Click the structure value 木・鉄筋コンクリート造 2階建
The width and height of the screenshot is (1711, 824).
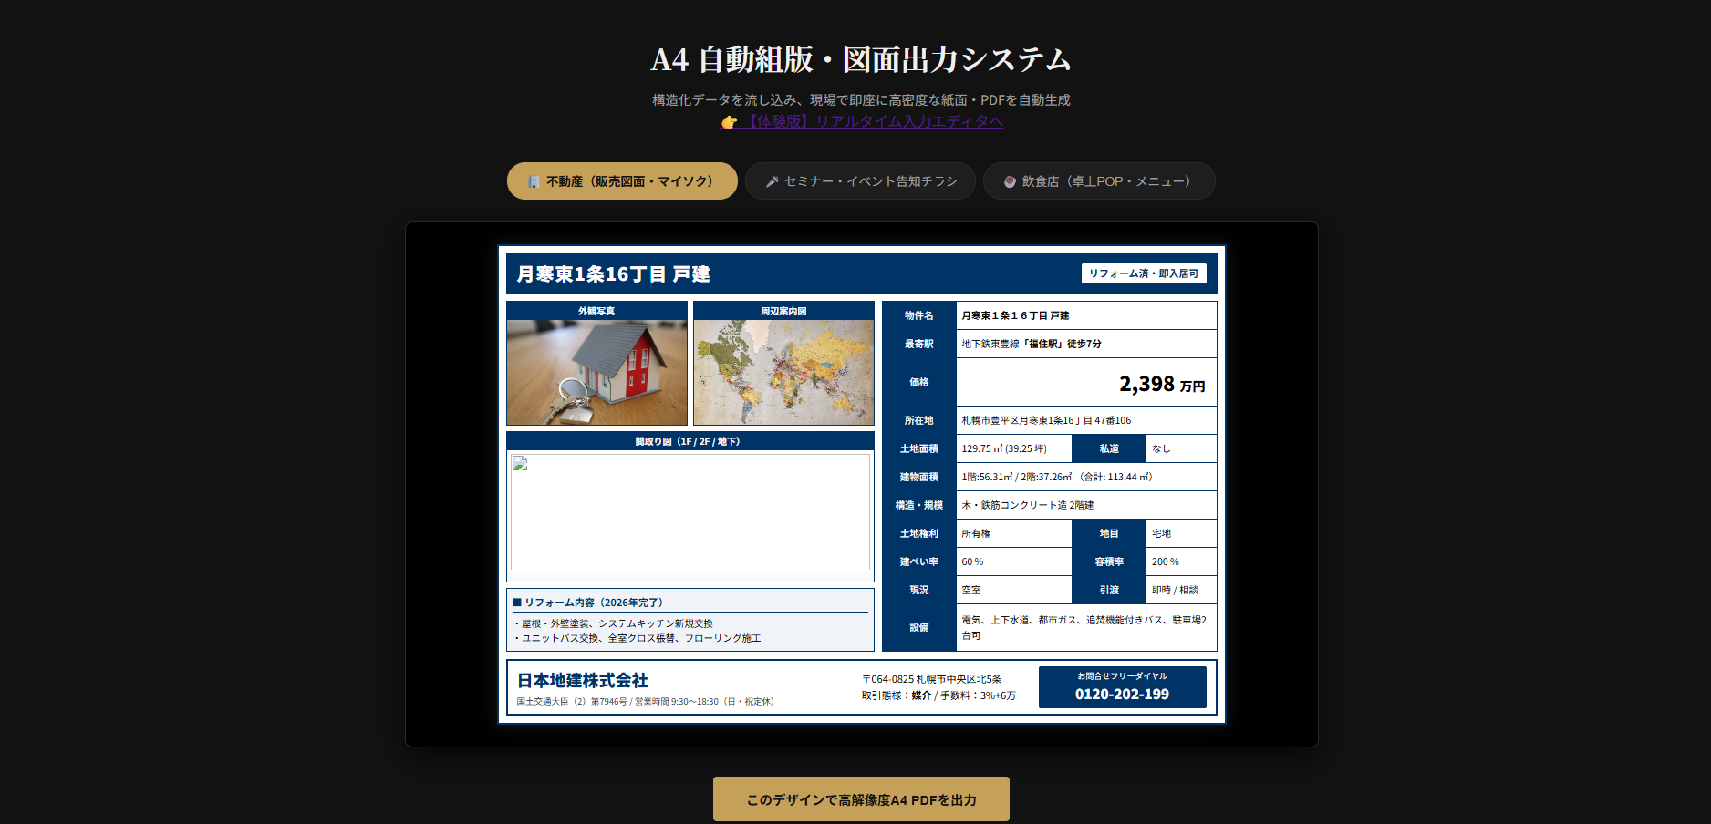(1028, 505)
